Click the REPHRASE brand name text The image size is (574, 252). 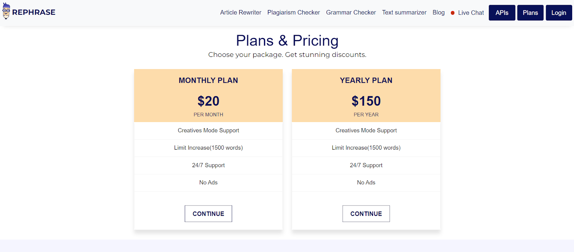(x=34, y=12)
